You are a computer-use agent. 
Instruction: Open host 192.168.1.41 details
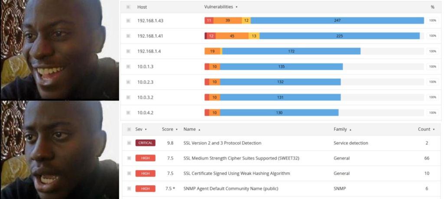click(150, 36)
